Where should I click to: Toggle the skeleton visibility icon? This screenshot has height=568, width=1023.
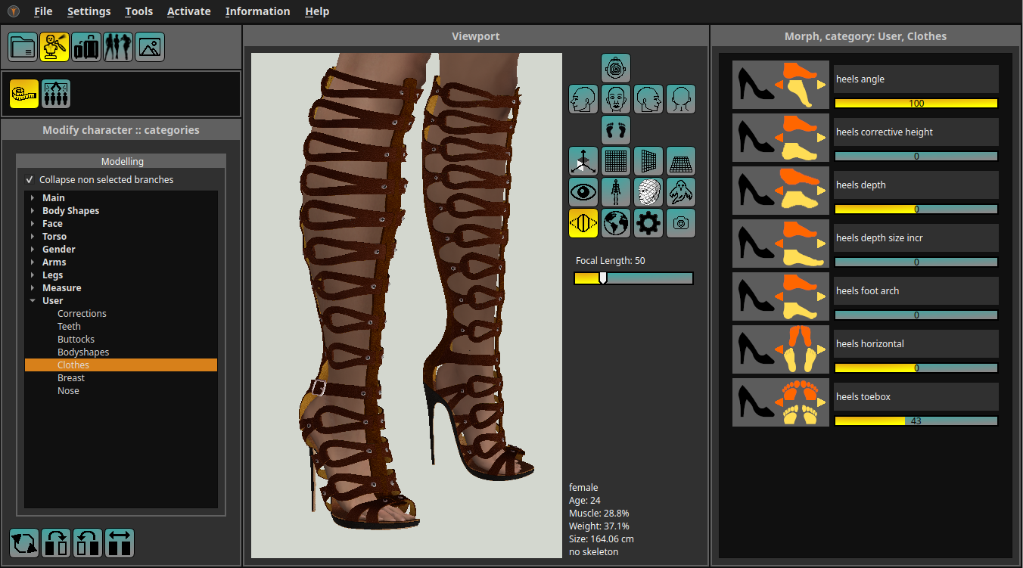pyautogui.click(x=616, y=192)
